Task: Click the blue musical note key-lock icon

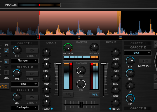Action: coord(6,50)
